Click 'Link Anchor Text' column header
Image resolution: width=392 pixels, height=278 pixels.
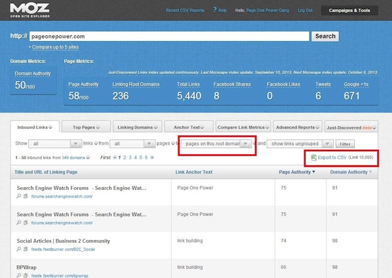click(x=194, y=172)
